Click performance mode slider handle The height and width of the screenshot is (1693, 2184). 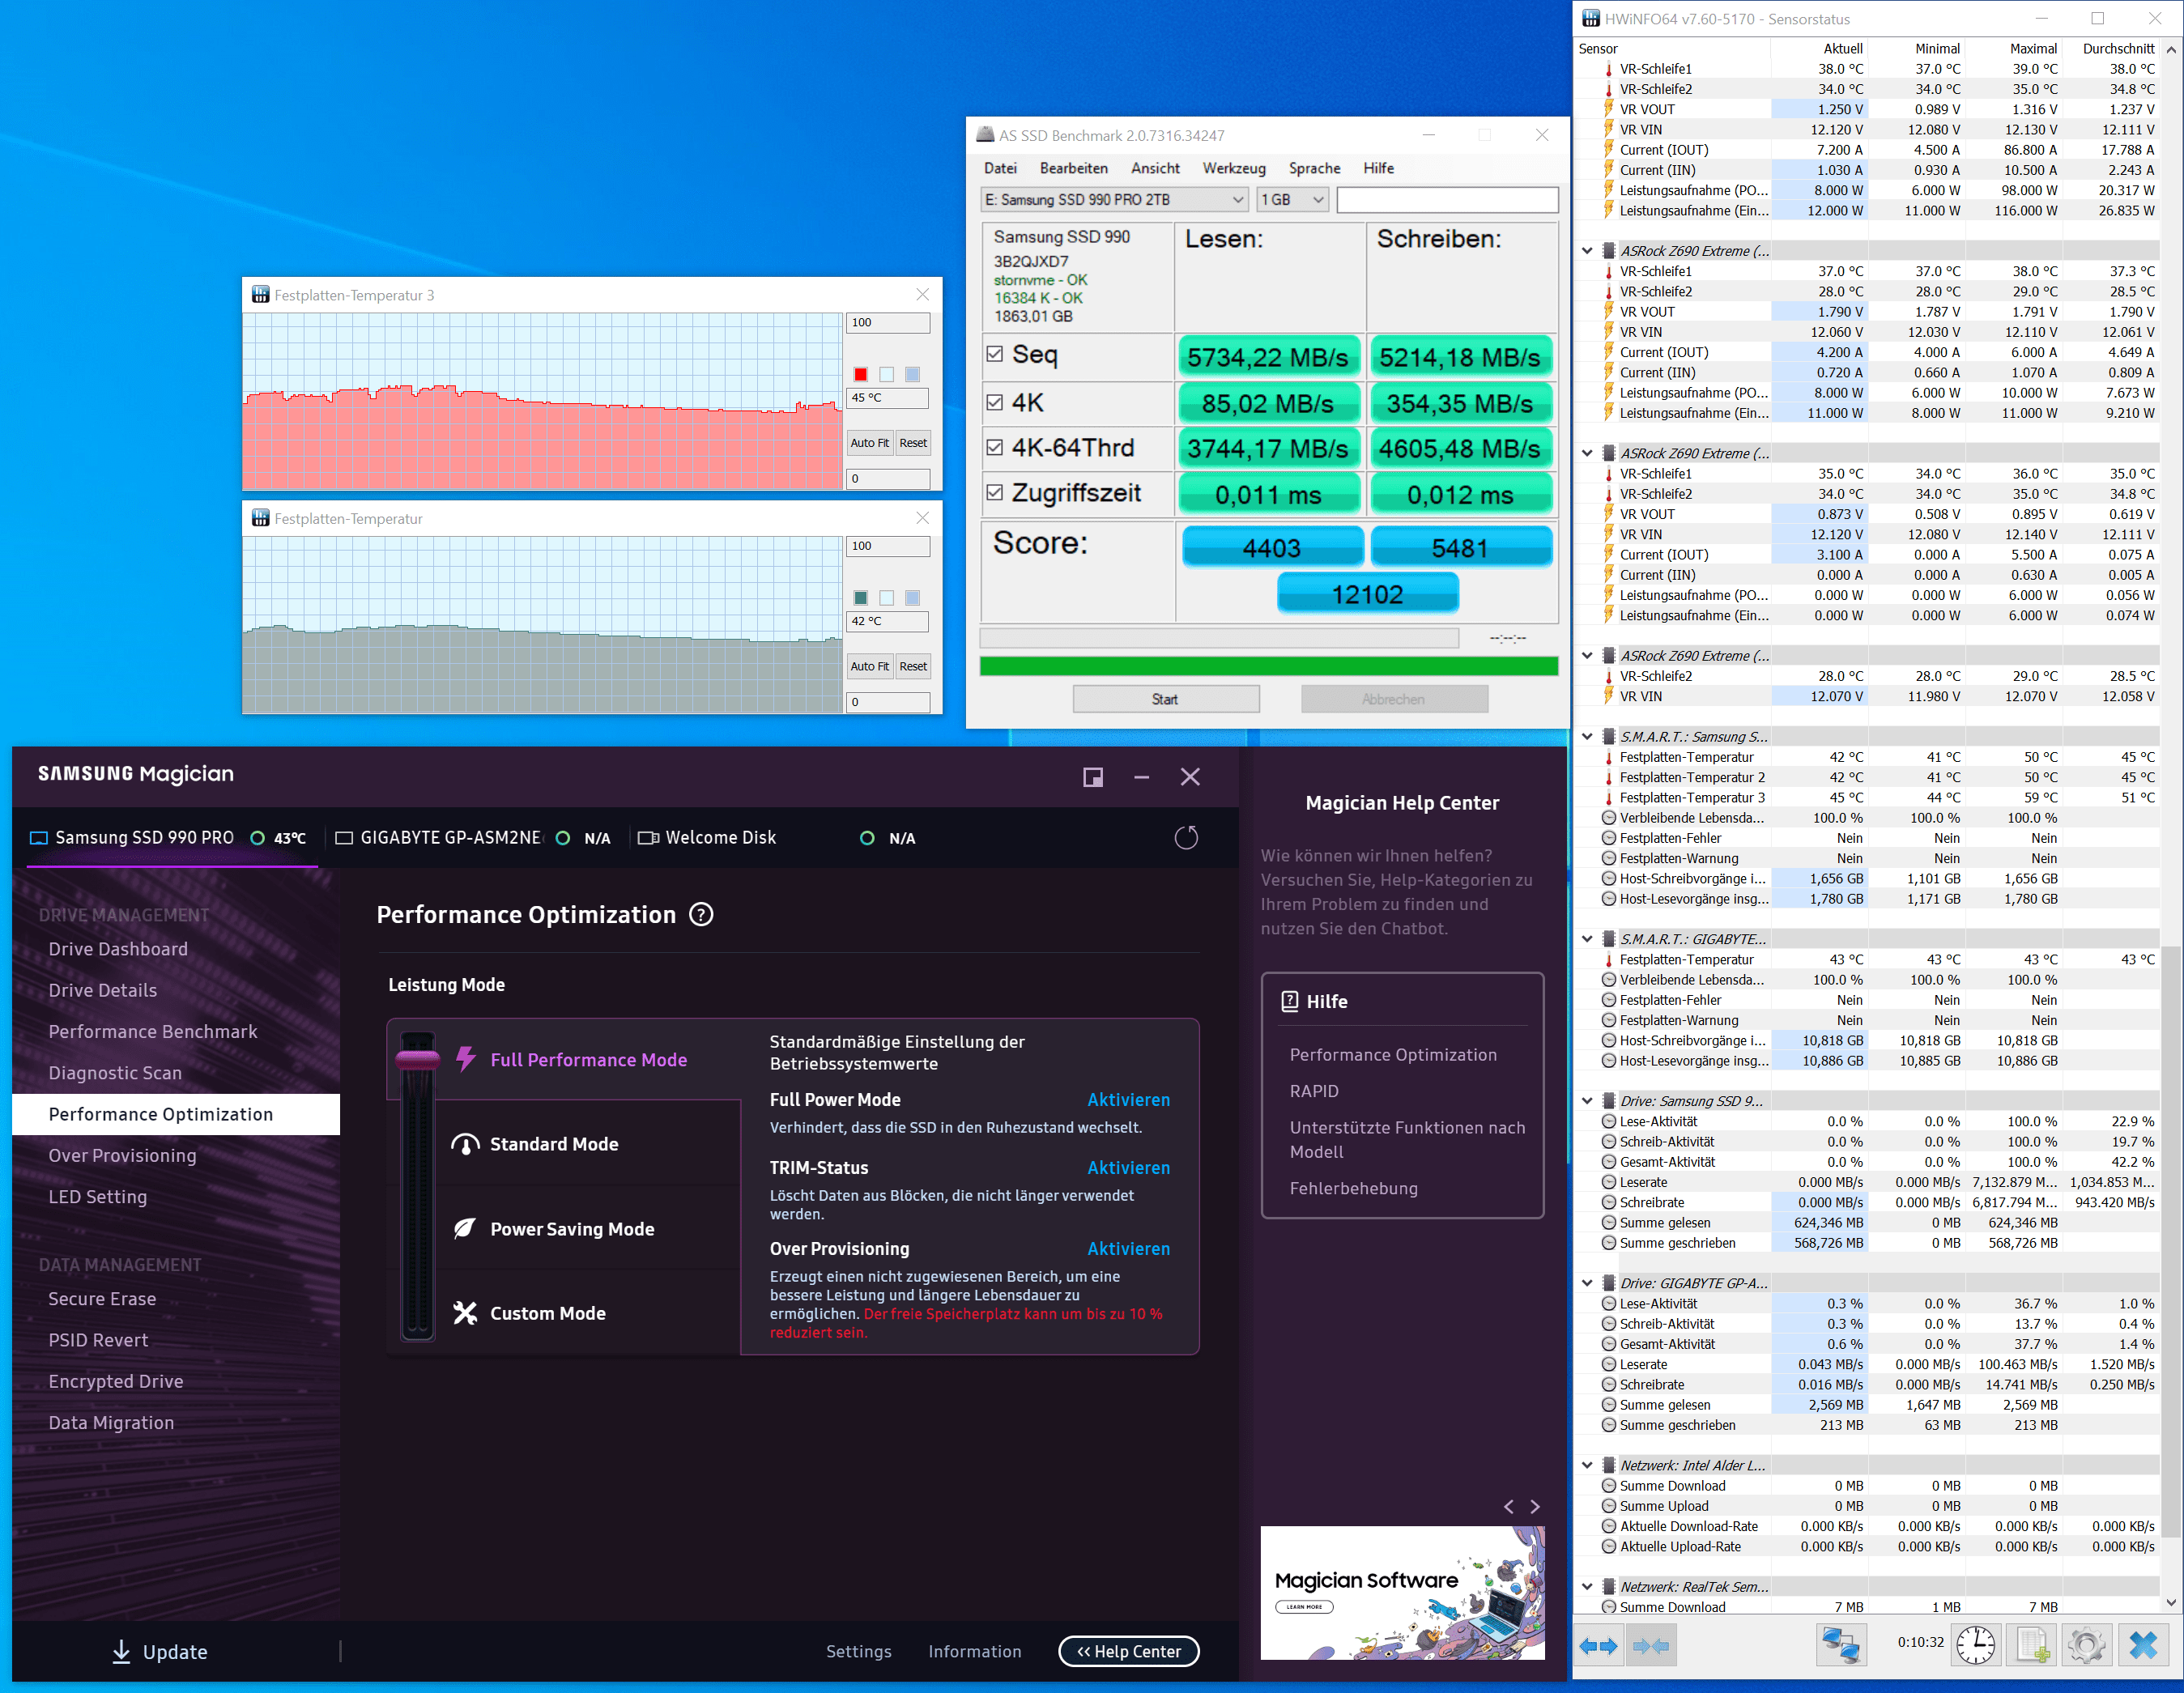pos(417,1059)
